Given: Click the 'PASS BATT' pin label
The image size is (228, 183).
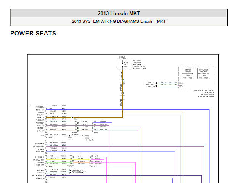Looking at the screenshot, I should [x=40, y=120].
